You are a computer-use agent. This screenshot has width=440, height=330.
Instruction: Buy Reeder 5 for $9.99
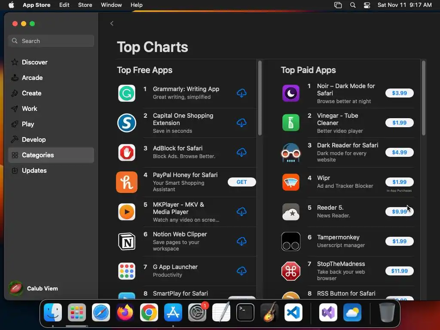[x=399, y=212]
